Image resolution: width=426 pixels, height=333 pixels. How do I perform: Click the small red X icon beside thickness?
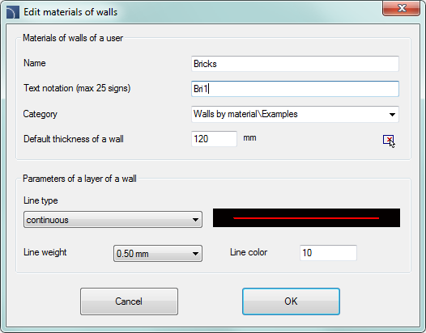click(x=388, y=139)
